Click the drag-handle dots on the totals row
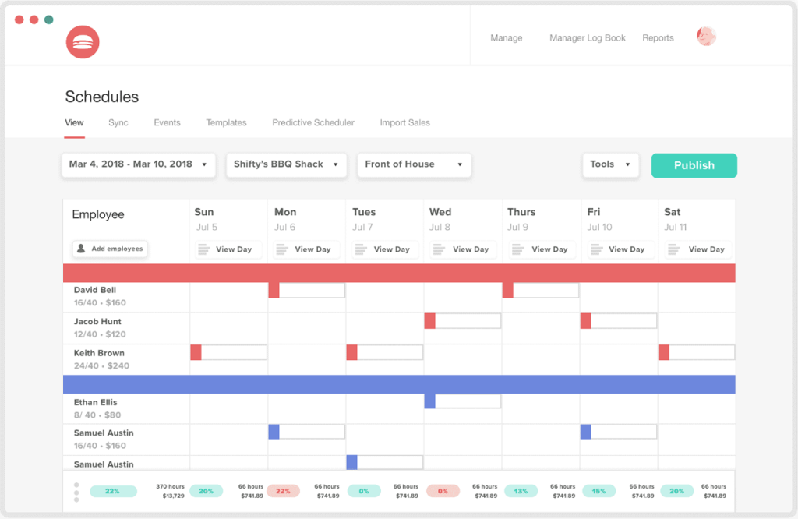This screenshot has height=519, width=798. click(76, 491)
